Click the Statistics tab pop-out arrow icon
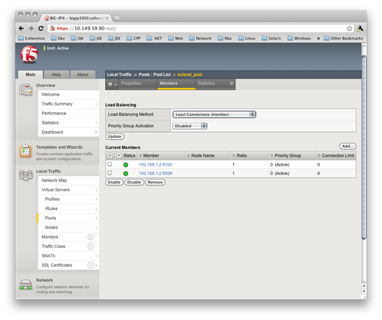Screen dimensions: 382x320 tap(232, 84)
